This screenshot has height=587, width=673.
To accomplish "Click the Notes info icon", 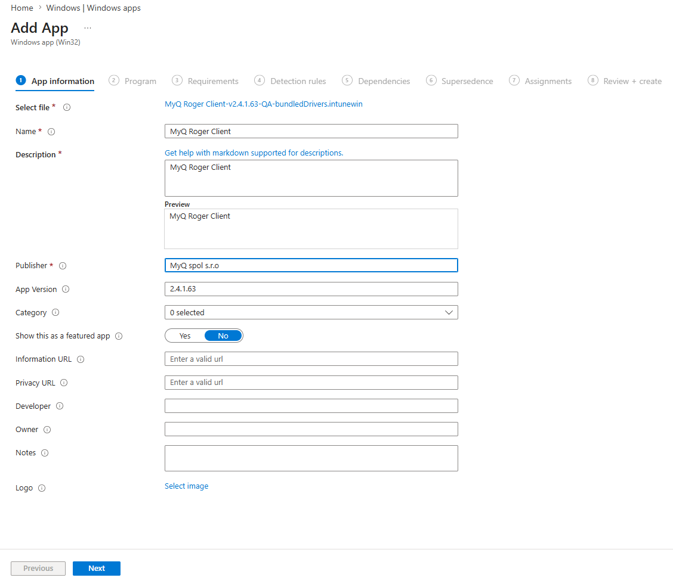I will pyautogui.click(x=45, y=453).
